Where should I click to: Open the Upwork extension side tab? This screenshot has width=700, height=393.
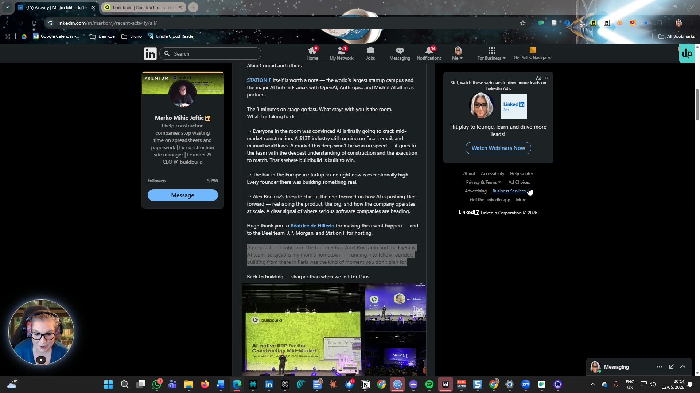click(x=687, y=53)
